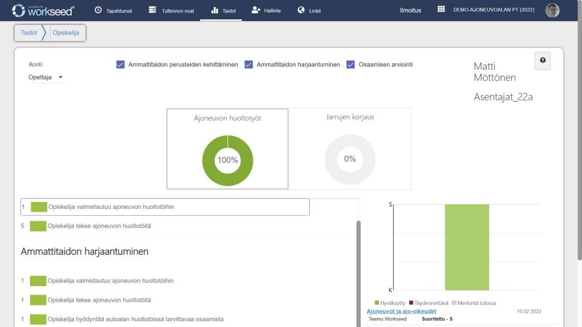The width and height of the screenshot is (582, 327).
Task: Toggle Ammattitaidon harjaantuminen checkbox
Action: click(x=248, y=65)
